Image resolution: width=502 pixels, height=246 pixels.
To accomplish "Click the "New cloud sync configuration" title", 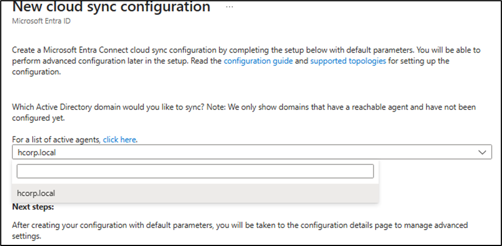I will click(x=111, y=7).
